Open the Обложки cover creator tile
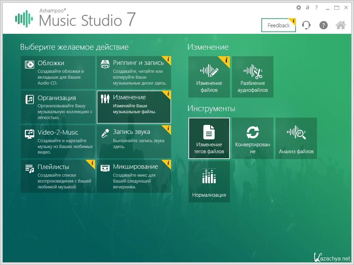The width and height of the screenshot is (354, 265). point(58,72)
